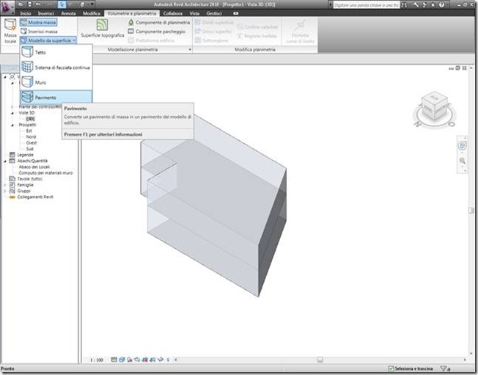This screenshot has width=478, height=375.
Task: Open the Modifica ribbon tab
Action: point(92,13)
